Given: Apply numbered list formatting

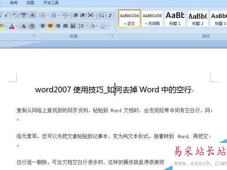Looking at the screenshot, I should pos(54,15).
